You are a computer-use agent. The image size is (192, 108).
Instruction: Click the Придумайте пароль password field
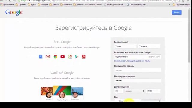click(x=137, y=70)
